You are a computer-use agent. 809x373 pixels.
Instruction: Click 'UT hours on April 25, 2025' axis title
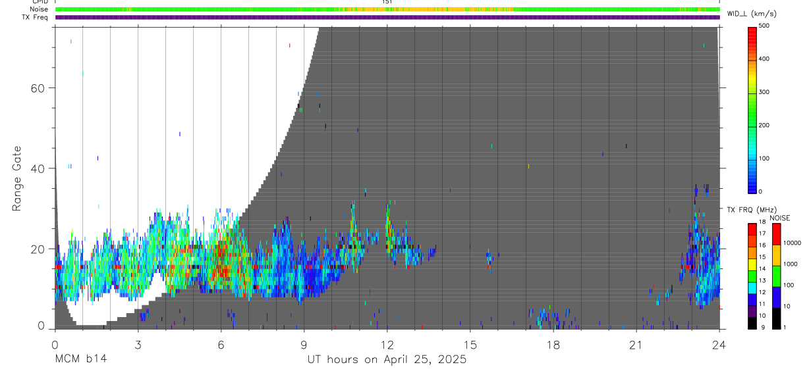387,360
